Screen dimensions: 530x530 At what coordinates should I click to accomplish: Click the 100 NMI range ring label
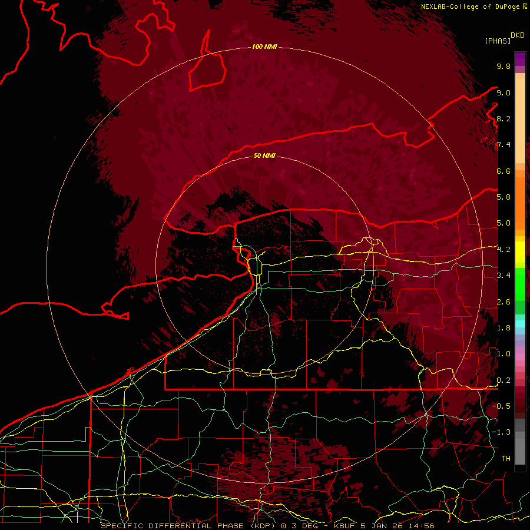[x=264, y=47]
